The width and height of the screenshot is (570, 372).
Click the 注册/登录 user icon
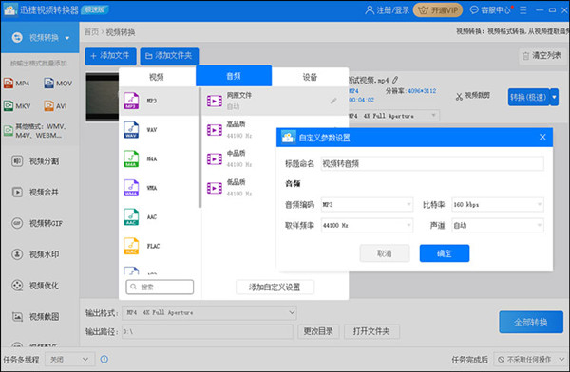coord(370,10)
